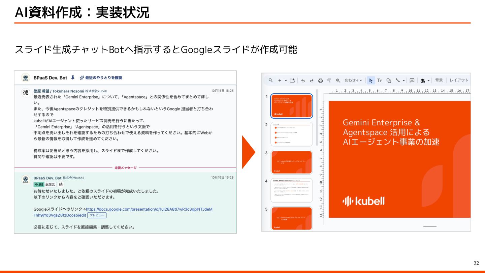This screenshot has height=273, width=485.
Task: Open the line type dropdown arrow
Action: point(403,80)
